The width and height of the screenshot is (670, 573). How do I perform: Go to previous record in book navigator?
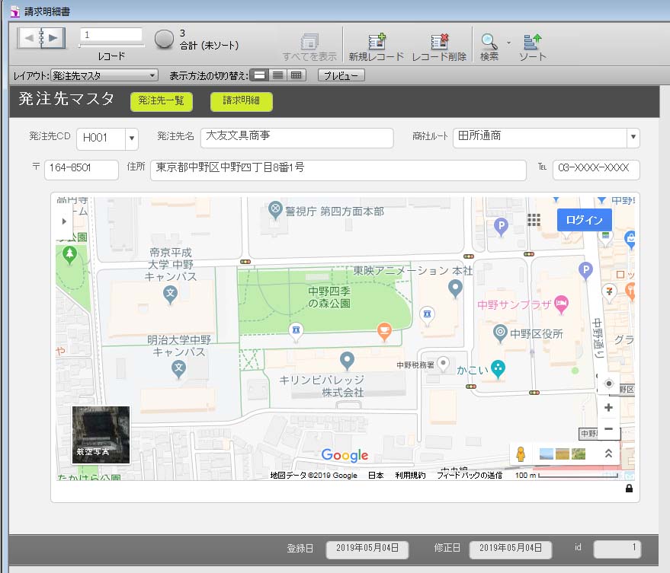pos(29,38)
